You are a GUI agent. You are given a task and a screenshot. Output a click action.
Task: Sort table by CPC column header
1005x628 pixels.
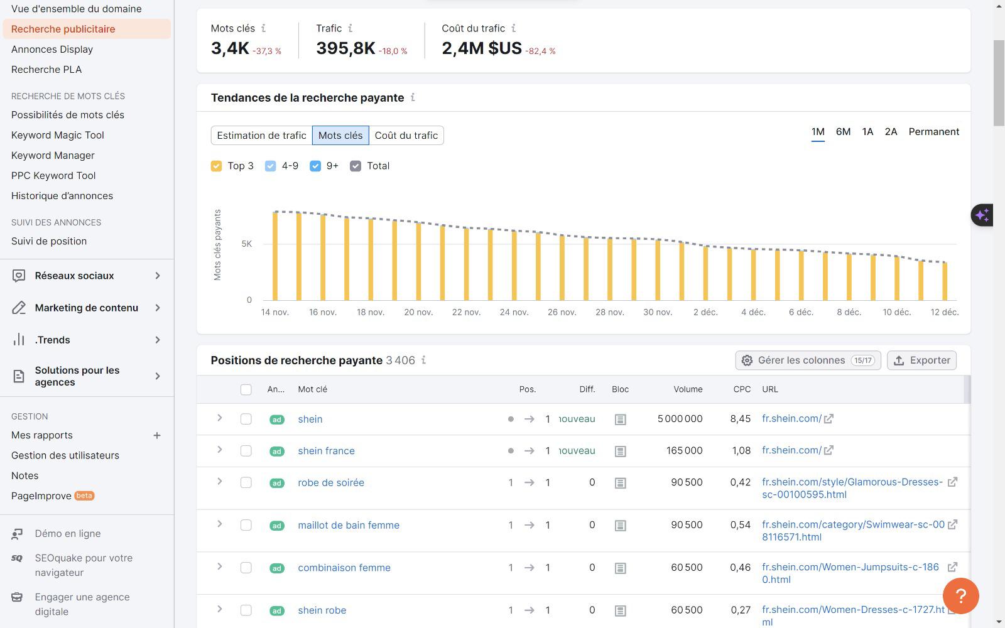click(742, 389)
